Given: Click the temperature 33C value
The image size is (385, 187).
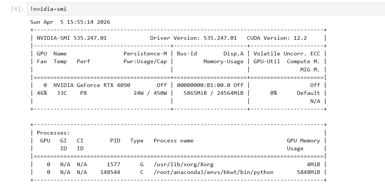Looking at the screenshot, I should pos(62,93).
